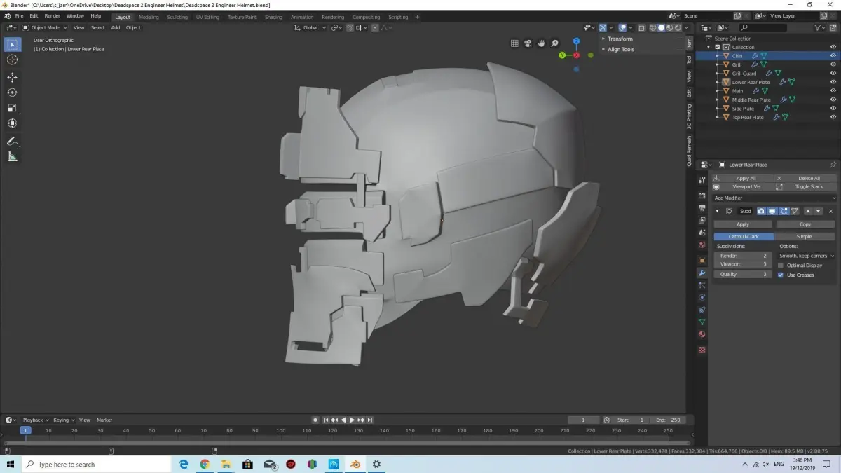Open the Texture properties tab
This screenshot has width=841, height=473.
pyautogui.click(x=702, y=350)
